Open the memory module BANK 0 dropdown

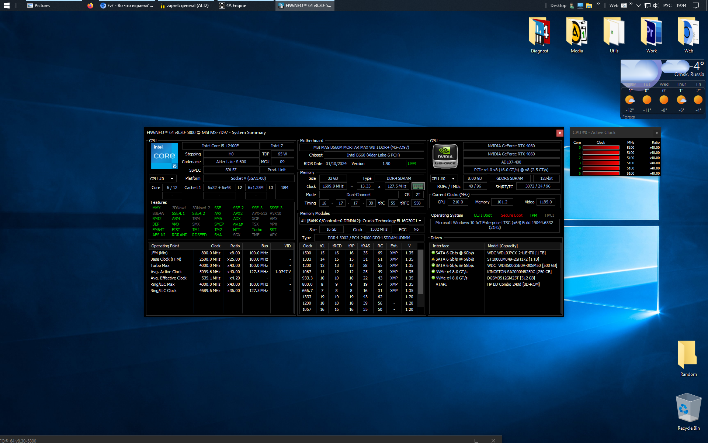361,221
